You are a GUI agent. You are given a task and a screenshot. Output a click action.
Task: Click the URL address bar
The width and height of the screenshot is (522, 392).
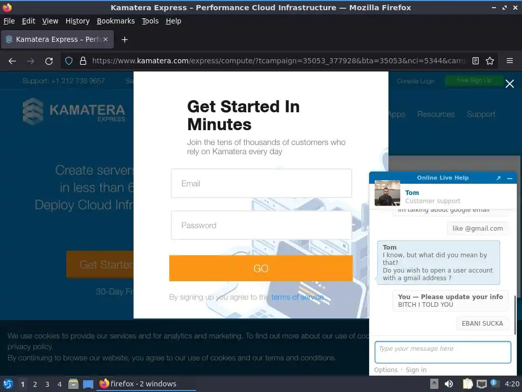pos(279,61)
